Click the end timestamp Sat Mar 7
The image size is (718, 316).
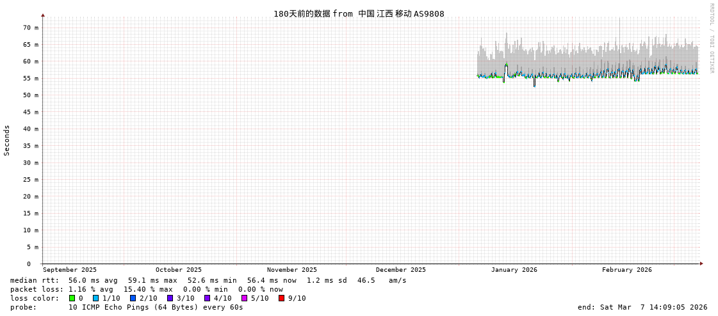click(642, 307)
